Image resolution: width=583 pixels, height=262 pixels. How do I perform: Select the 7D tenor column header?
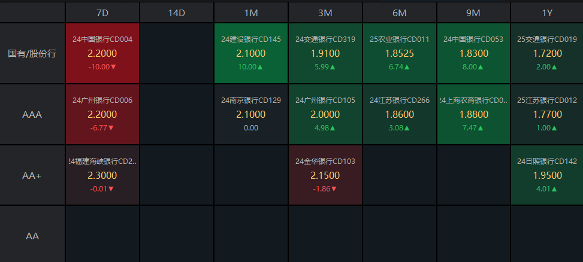(102, 12)
